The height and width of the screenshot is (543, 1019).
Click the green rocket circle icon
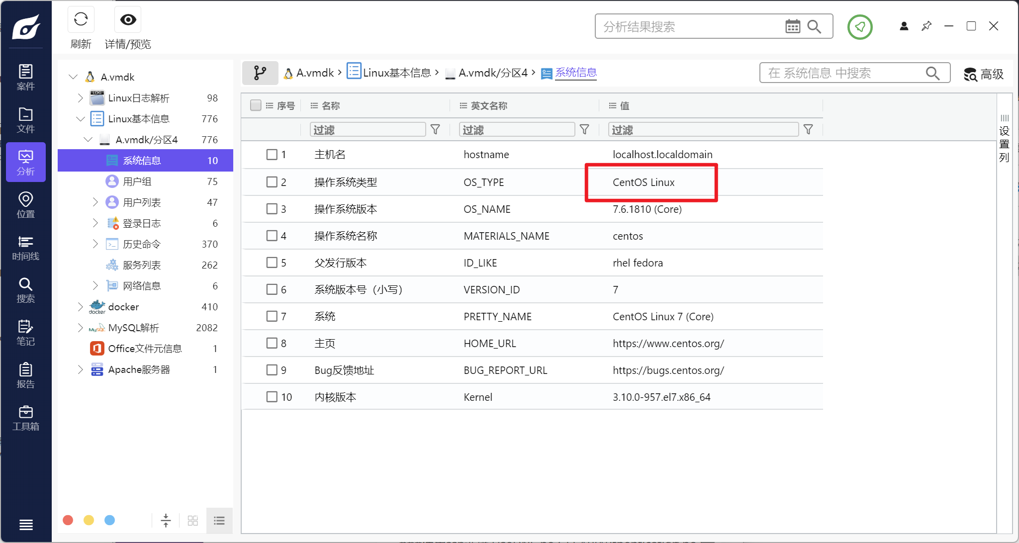tap(860, 27)
